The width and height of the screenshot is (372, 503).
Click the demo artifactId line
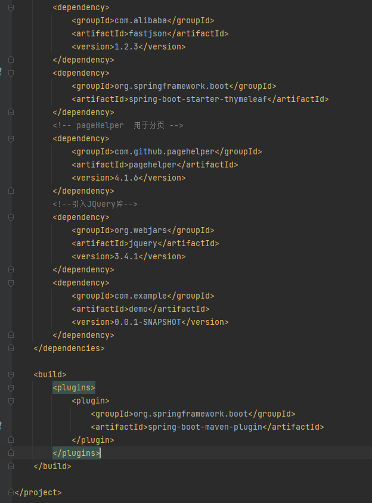pyautogui.click(x=141, y=309)
